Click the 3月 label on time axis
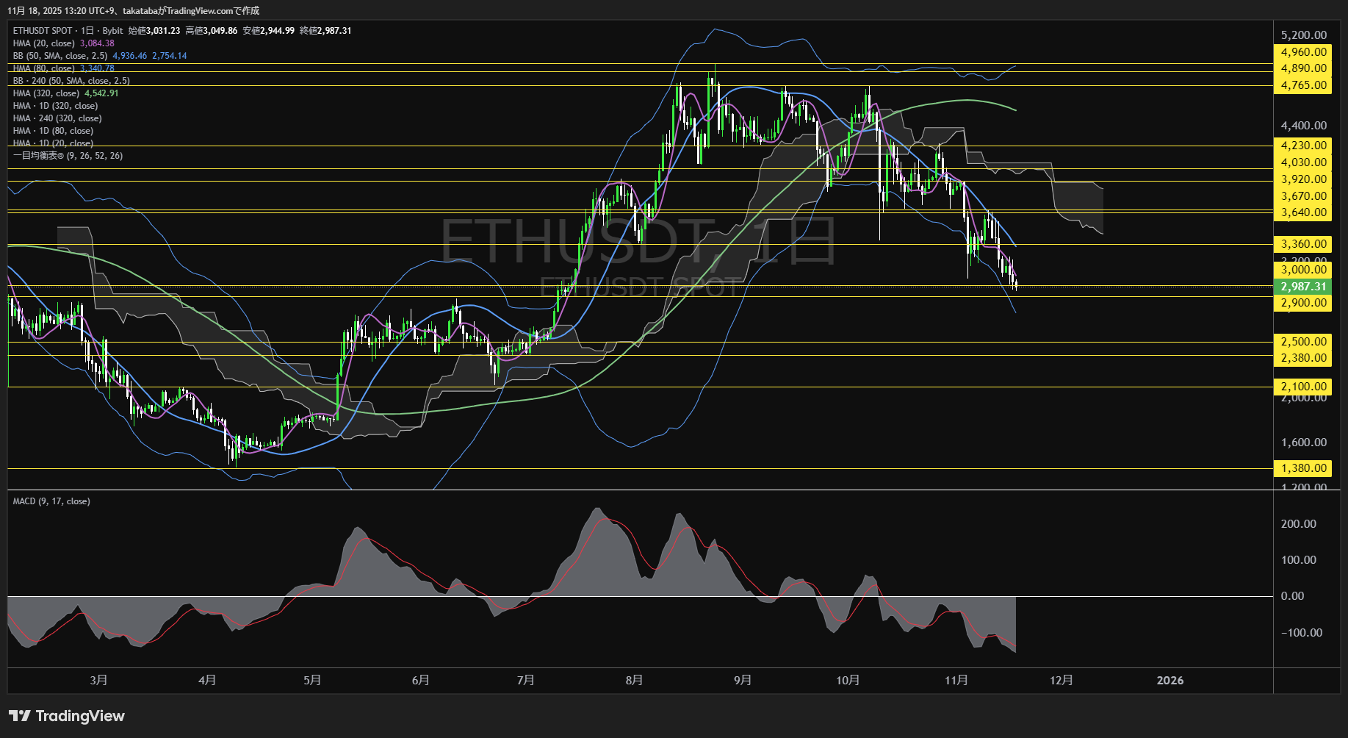Image resolution: width=1348 pixels, height=738 pixels. pyautogui.click(x=98, y=680)
